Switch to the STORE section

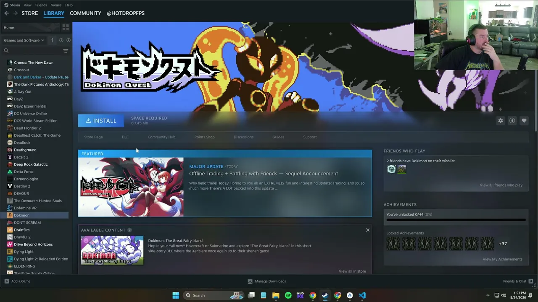[x=30, y=13]
